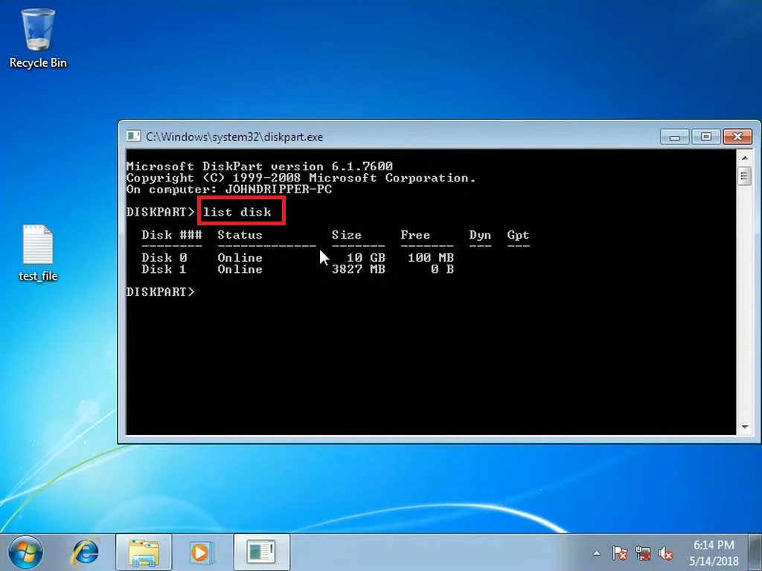Click the vertical scrollbar thumb
Viewport: 762px width, 571px height.
745,175
